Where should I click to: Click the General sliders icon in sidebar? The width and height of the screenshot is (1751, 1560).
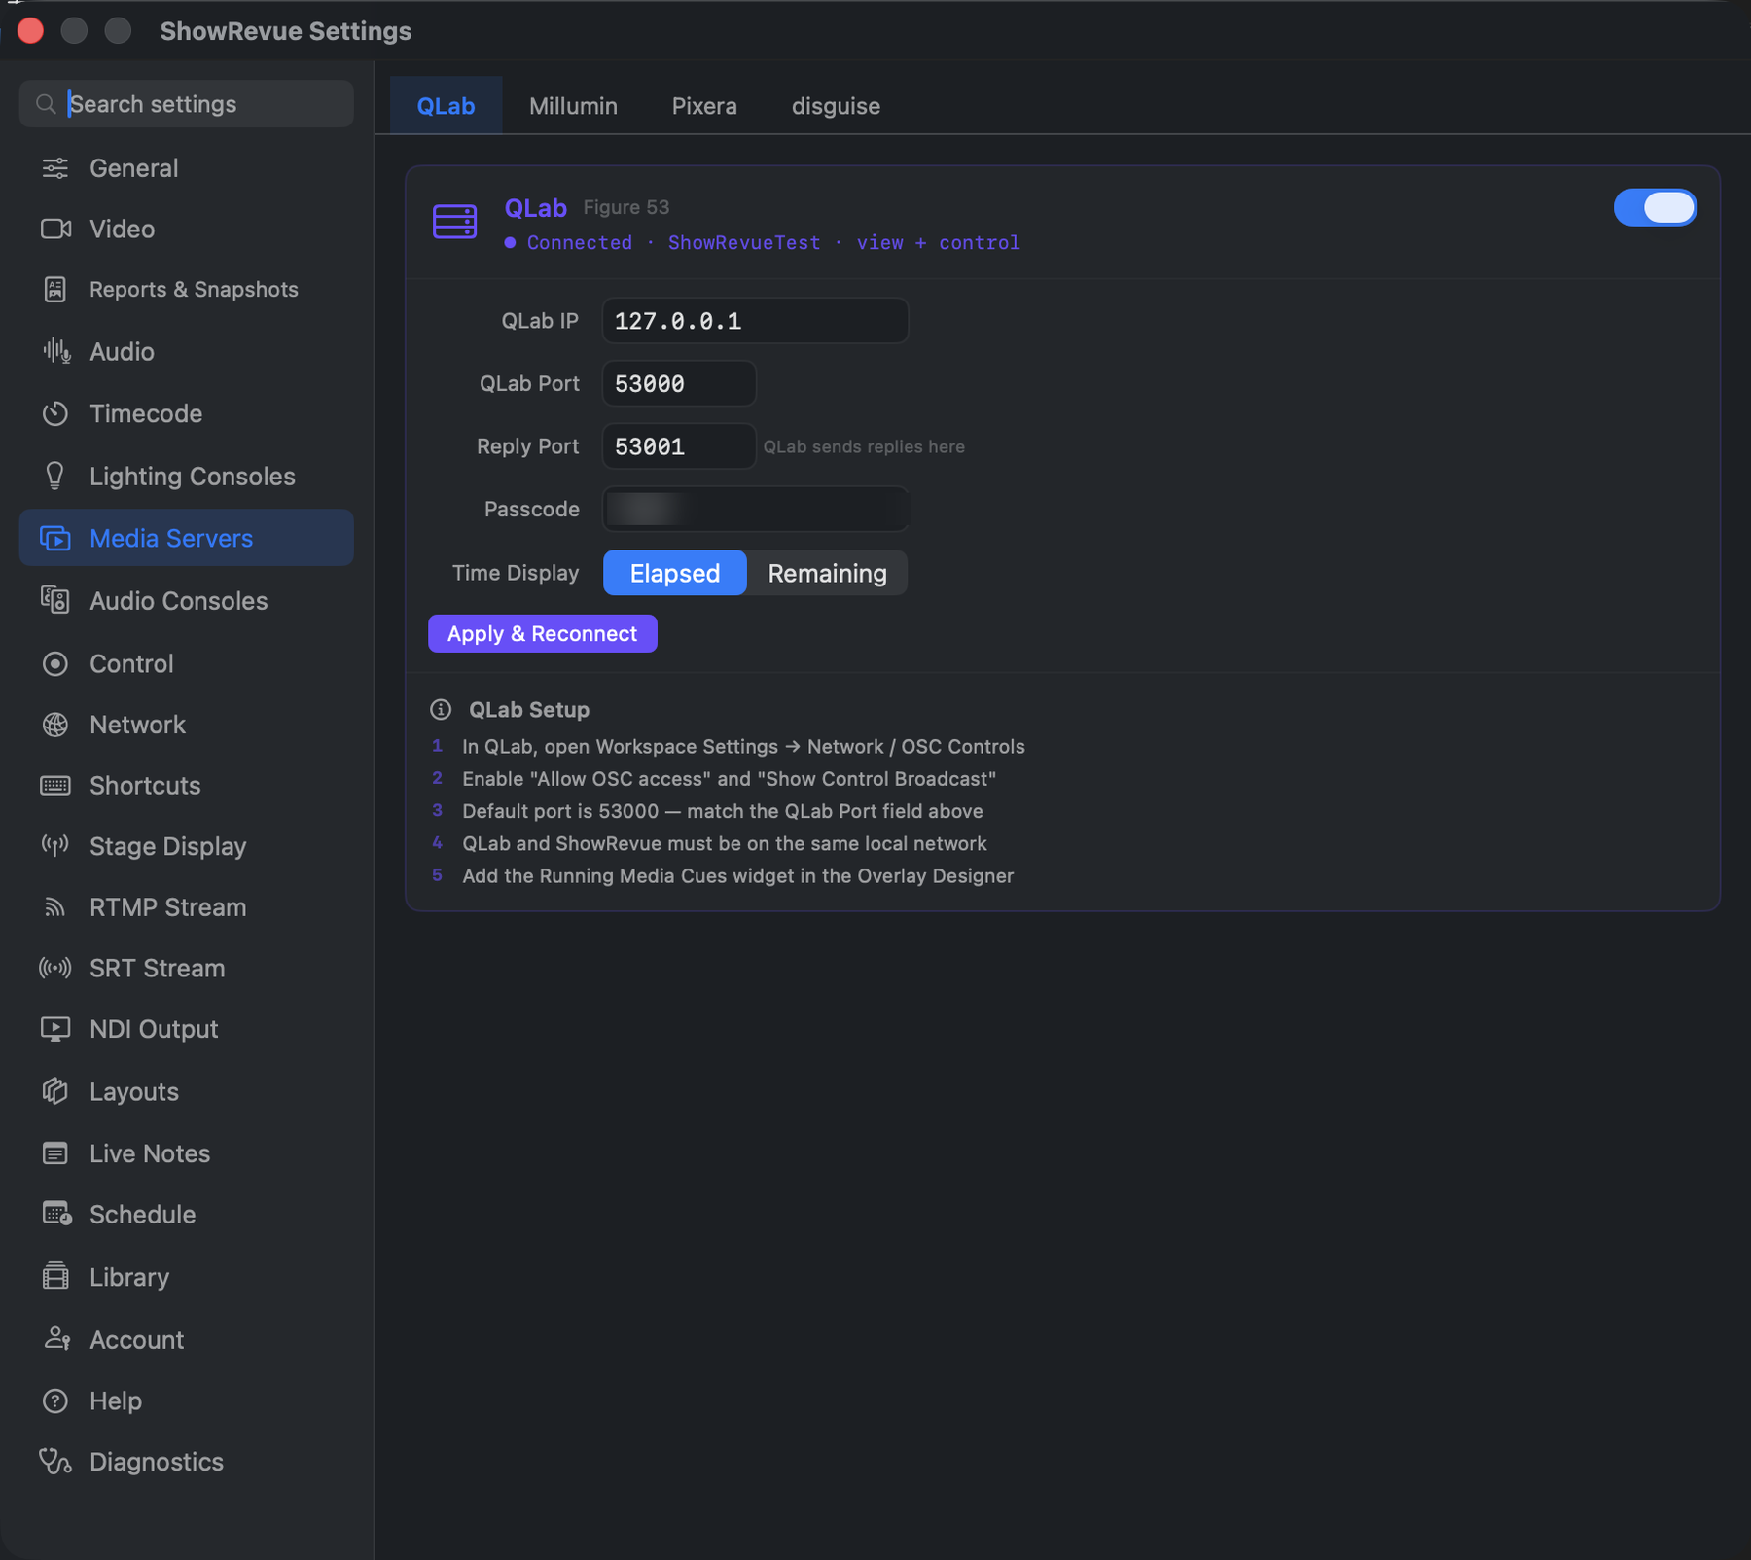55,168
